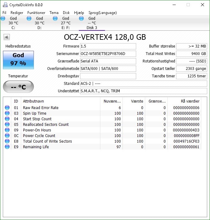Click the previous disk arrow button
Image resolution: width=210 pixels, height=220 pixels.
pyautogui.click(x=7, y=37)
